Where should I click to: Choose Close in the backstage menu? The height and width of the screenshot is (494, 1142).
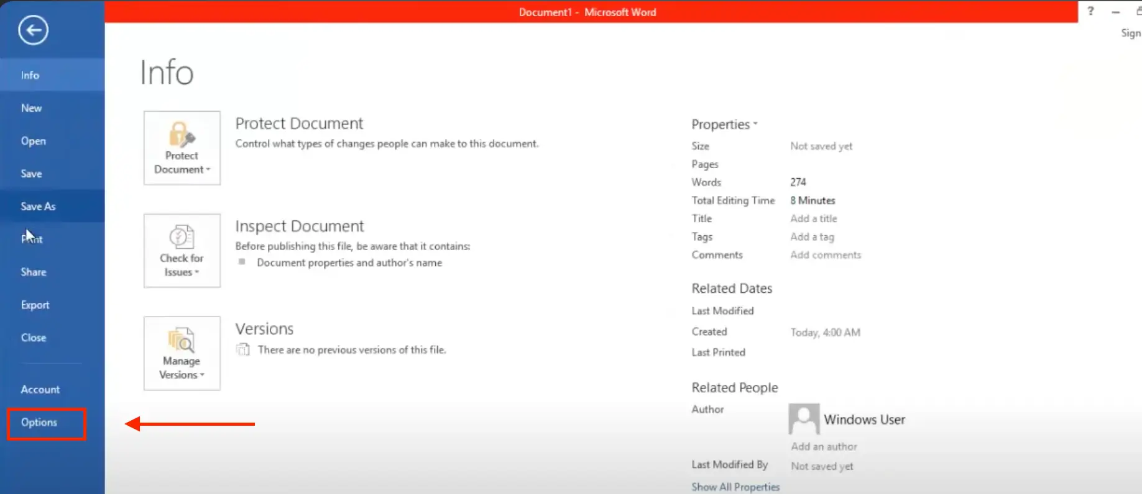[x=52, y=338]
